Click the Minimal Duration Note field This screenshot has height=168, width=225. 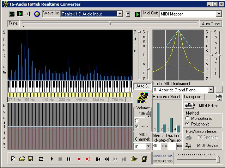(x=156, y=146)
